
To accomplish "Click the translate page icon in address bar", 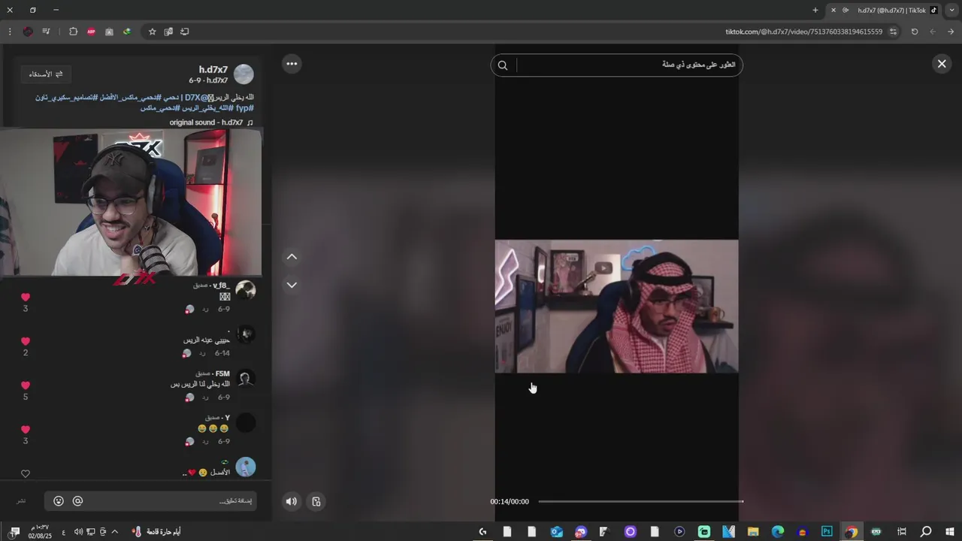I will [x=168, y=32].
